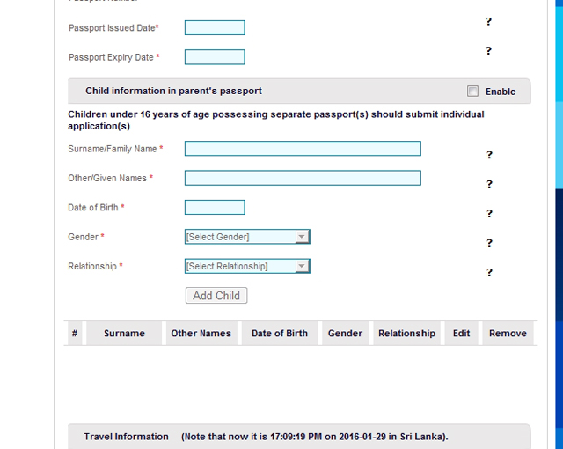Click the Other/Given Names text field
The height and width of the screenshot is (449, 563).
303,178
